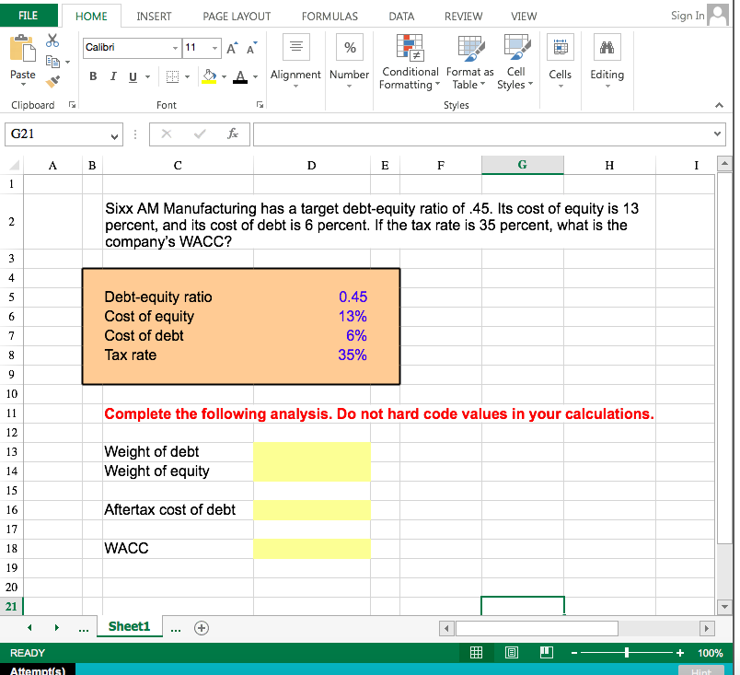740x675 pixels.
Task: Click the Copy icon
Action: click(x=52, y=62)
